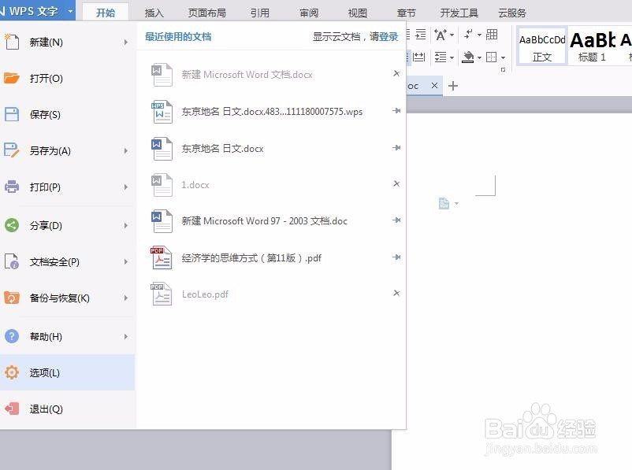Click the 选项(L) gear icon
This screenshot has width=632, height=470.
click(12, 372)
